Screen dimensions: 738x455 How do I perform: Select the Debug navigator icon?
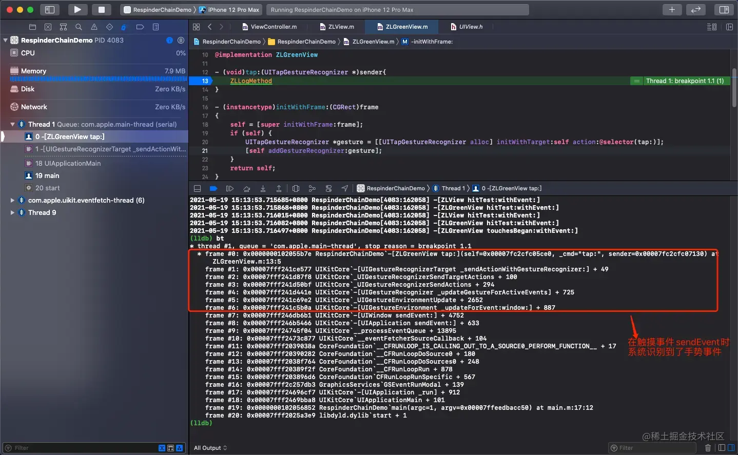124,27
